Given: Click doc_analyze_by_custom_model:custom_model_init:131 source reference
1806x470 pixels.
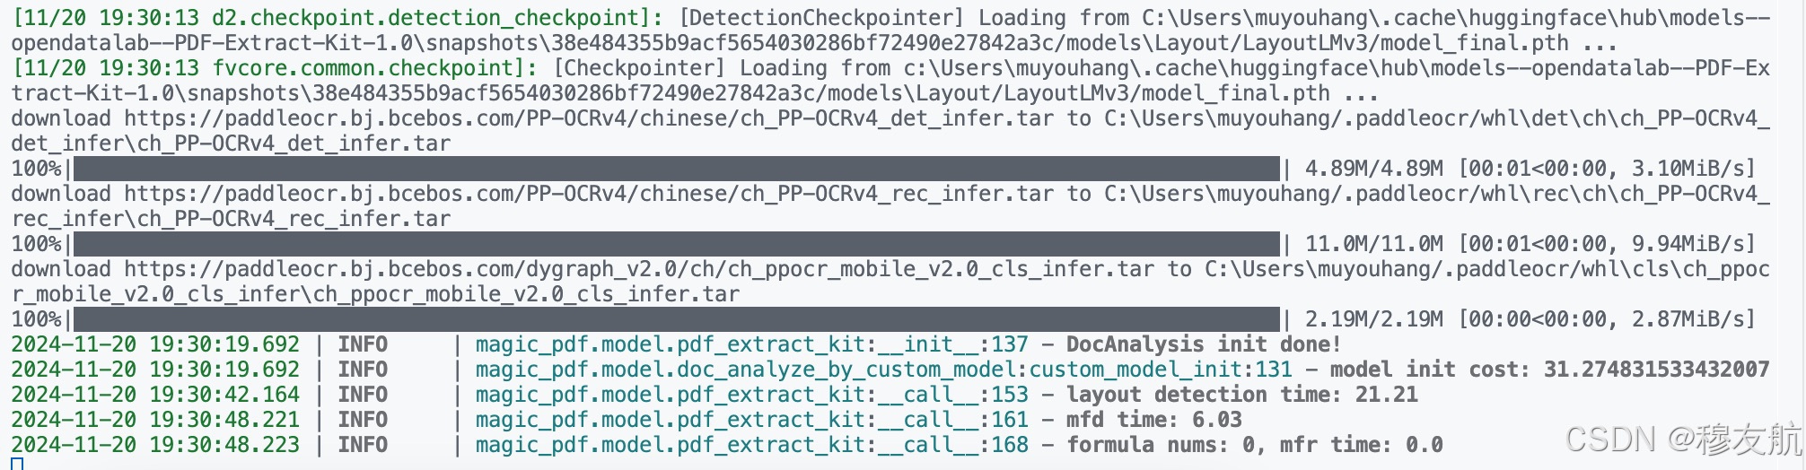Looking at the screenshot, I should click(883, 370).
